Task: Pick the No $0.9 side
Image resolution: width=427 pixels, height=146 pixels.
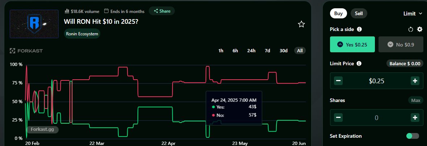Action: (x=401, y=44)
